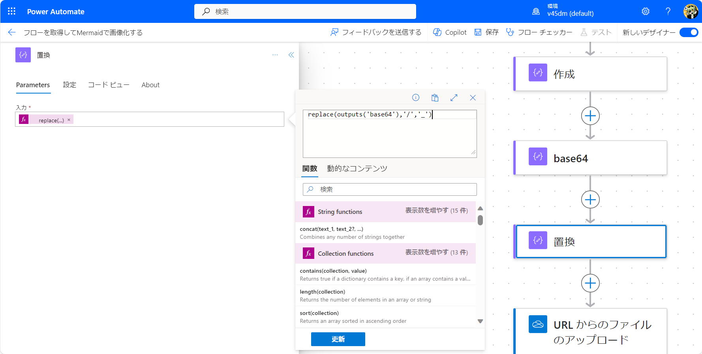Send feedback via フィードバックを送信する
The height and width of the screenshot is (354, 702).
(376, 32)
